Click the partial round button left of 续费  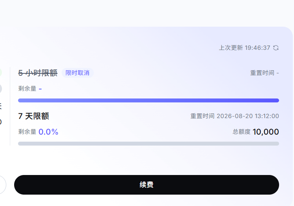pyautogui.click(x=3, y=185)
